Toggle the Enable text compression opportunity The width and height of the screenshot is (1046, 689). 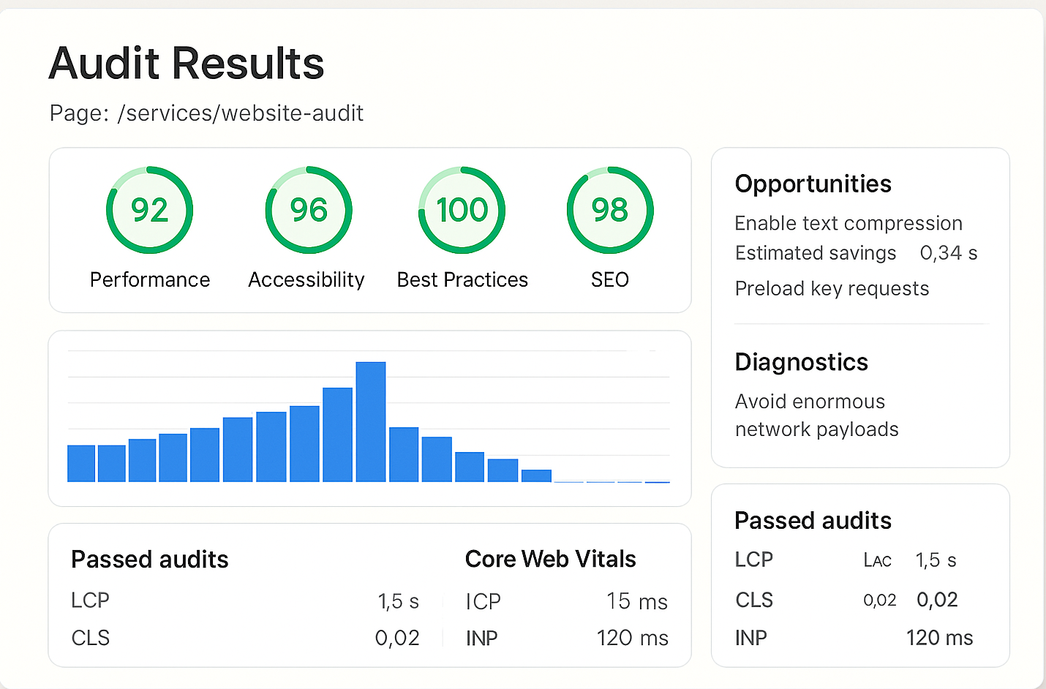[849, 223]
